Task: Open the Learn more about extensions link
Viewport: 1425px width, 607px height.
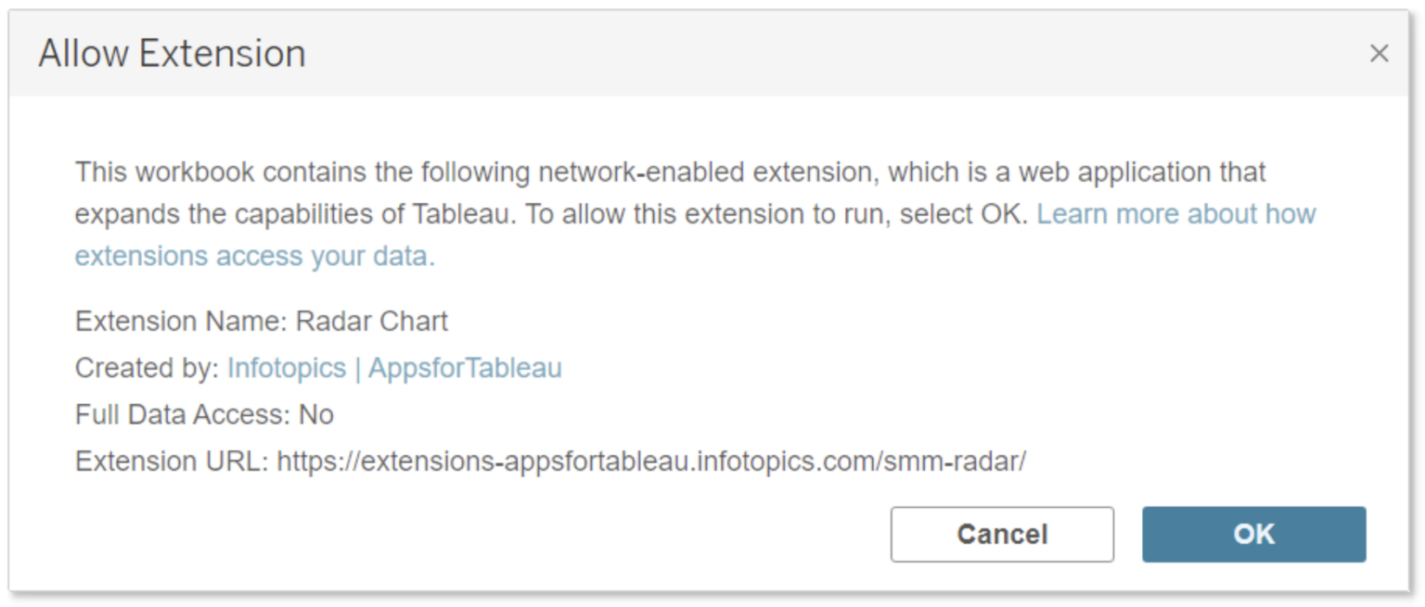Action: coord(1175,214)
